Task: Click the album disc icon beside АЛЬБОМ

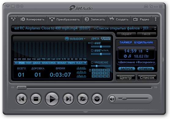Action: 67,39
